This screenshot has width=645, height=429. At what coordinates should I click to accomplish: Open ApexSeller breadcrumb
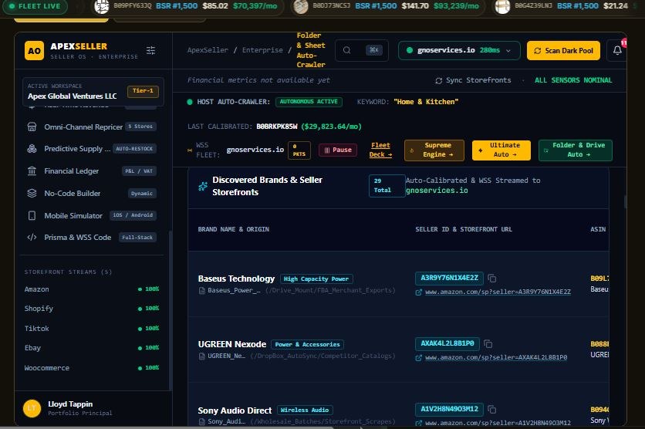click(208, 50)
